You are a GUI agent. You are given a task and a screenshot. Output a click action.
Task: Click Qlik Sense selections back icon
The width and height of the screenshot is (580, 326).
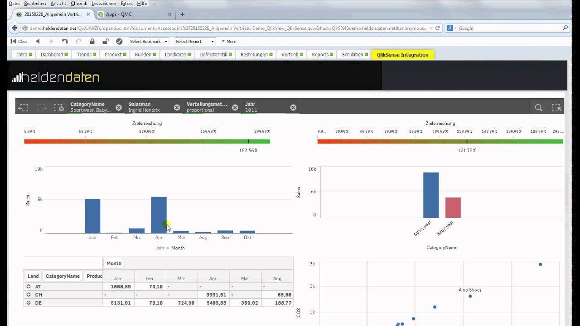(24, 107)
